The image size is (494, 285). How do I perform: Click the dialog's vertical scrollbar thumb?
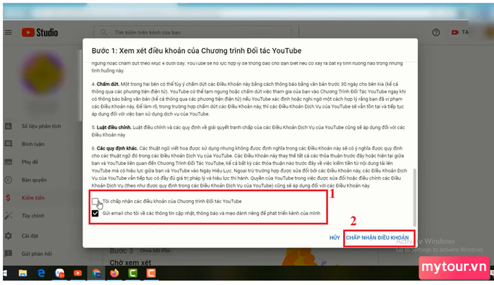tap(415, 198)
